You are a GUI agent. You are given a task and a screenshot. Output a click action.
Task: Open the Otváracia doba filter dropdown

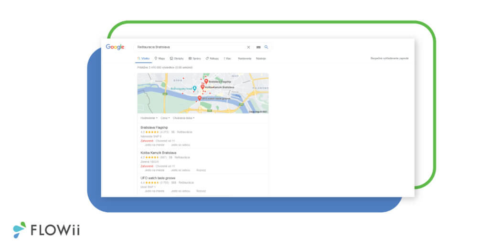183,118
